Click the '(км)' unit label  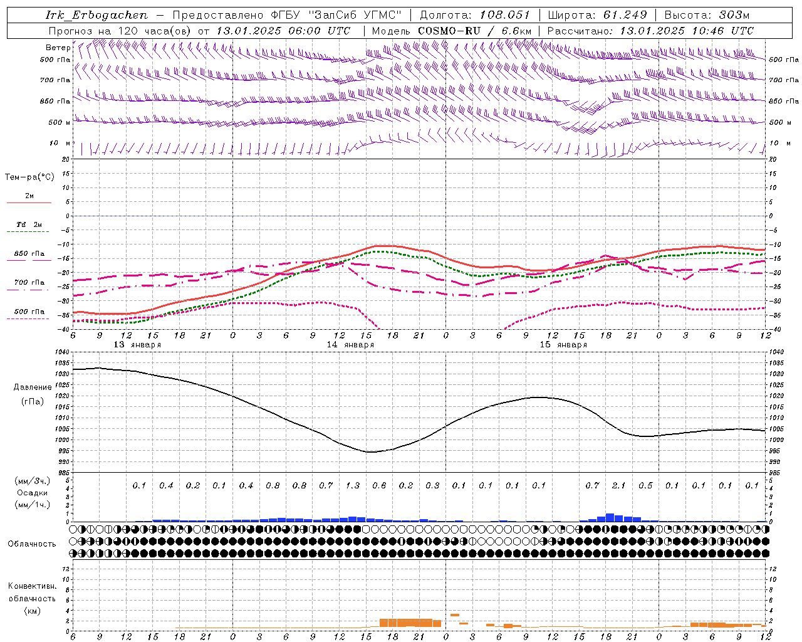point(32,611)
